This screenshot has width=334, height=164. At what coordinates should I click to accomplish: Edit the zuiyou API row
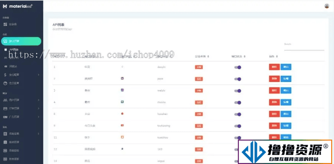[286, 102]
